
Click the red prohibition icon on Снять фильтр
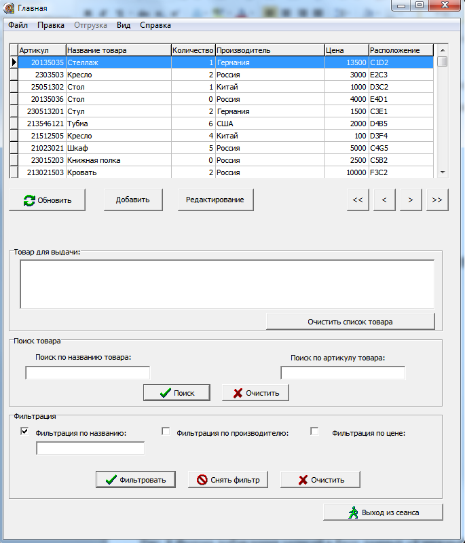pyautogui.click(x=202, y=480)
